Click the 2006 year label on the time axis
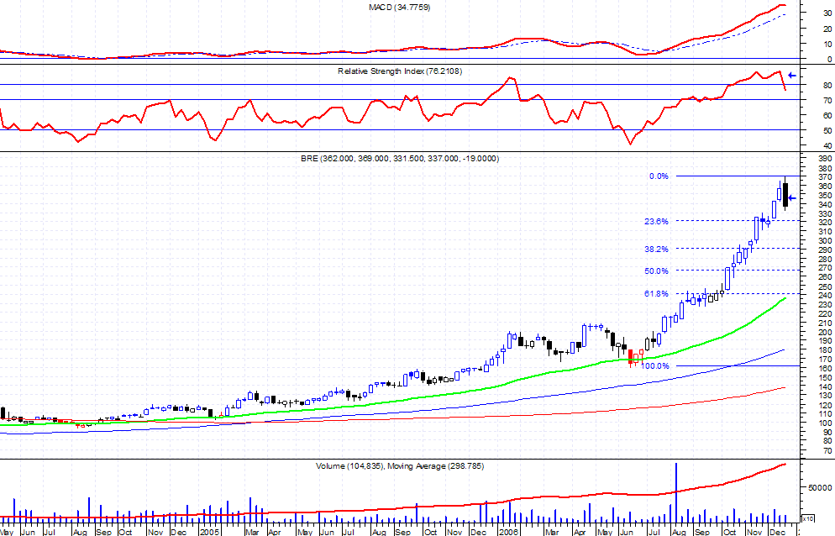Screen dimensions: 835x536 pos(508,531)
